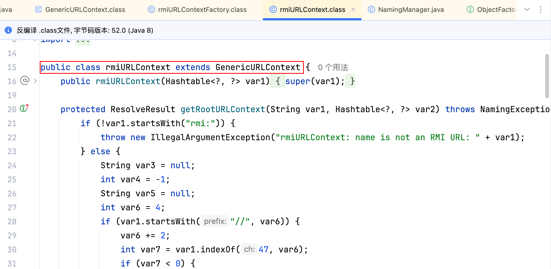Open the editor tabs options kebab menu

541,10
